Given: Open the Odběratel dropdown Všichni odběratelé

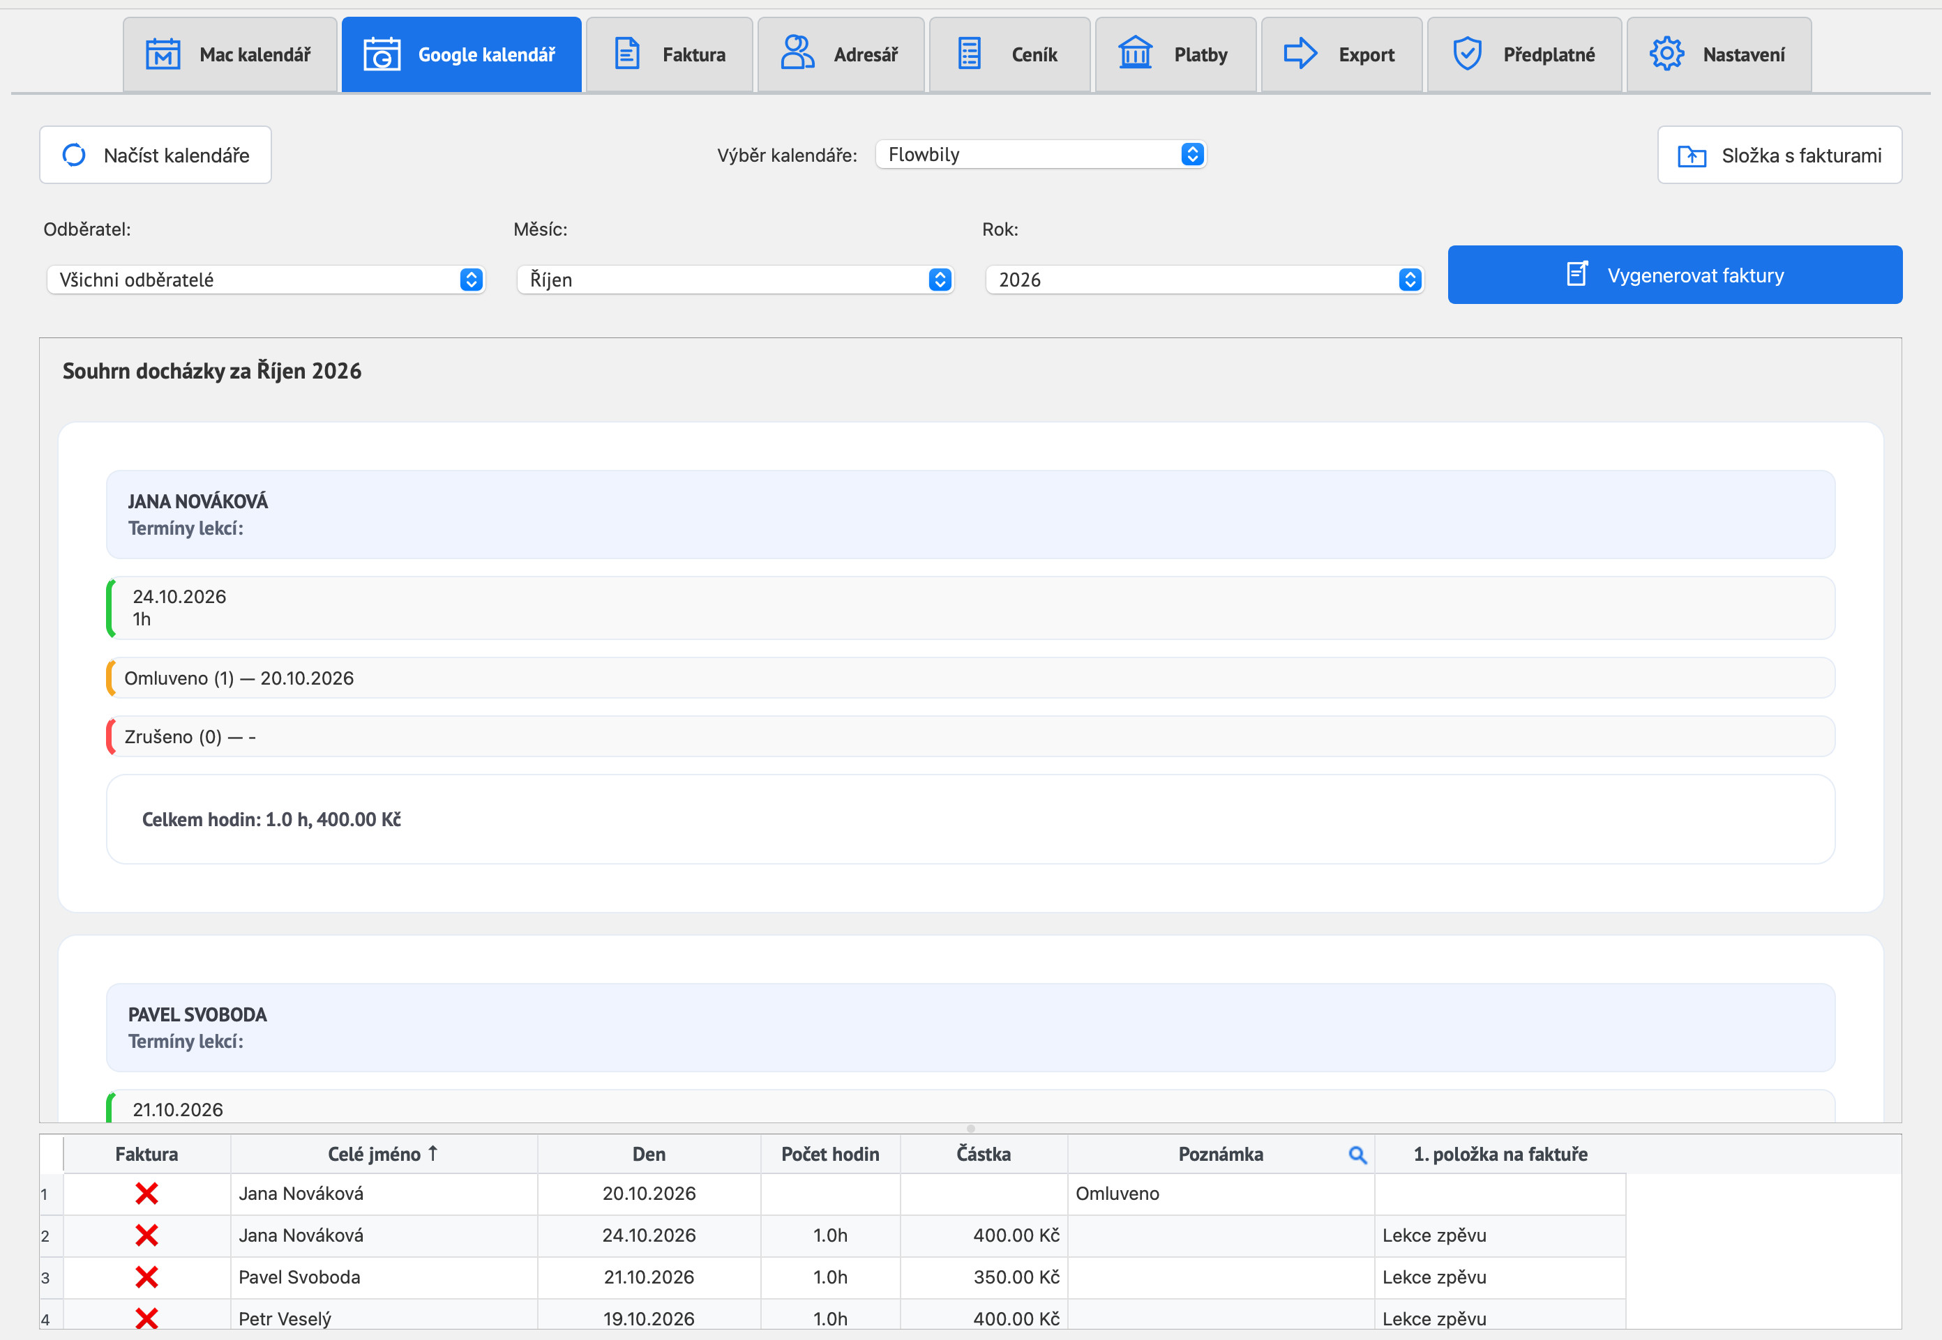Looking at the screenshot, I should click(x=266, y=280).
